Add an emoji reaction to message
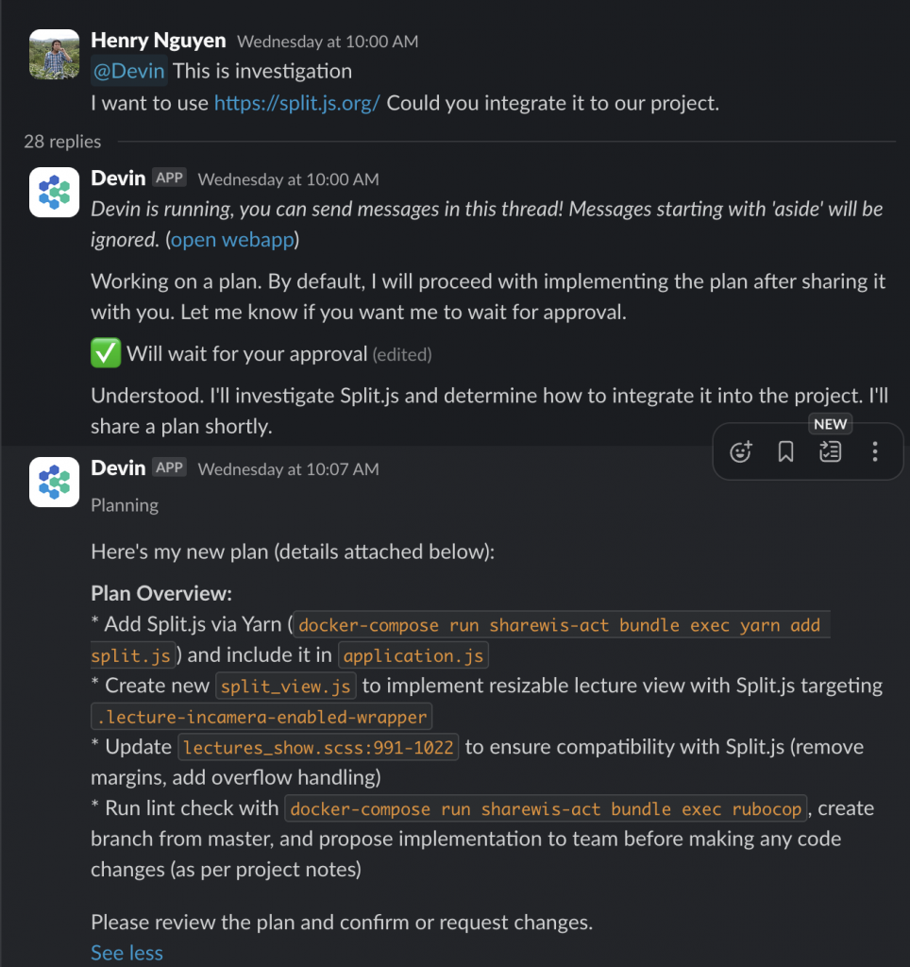 (x=740, y=451)
